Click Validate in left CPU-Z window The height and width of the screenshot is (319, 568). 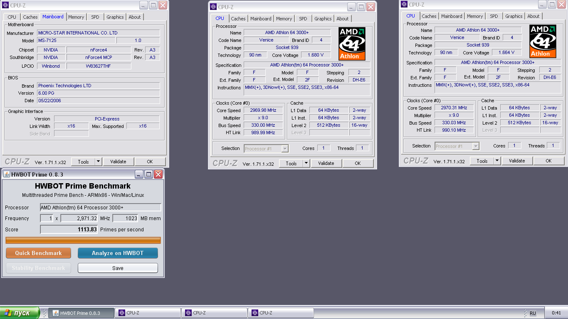(119, 162)
